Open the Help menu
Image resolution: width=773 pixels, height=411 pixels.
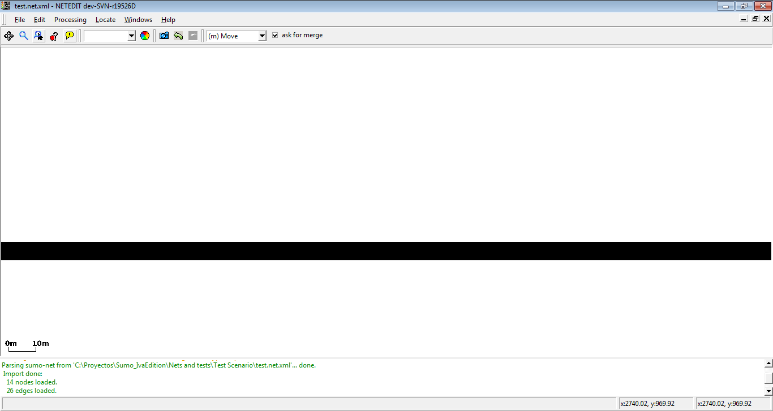coord(168,20)
